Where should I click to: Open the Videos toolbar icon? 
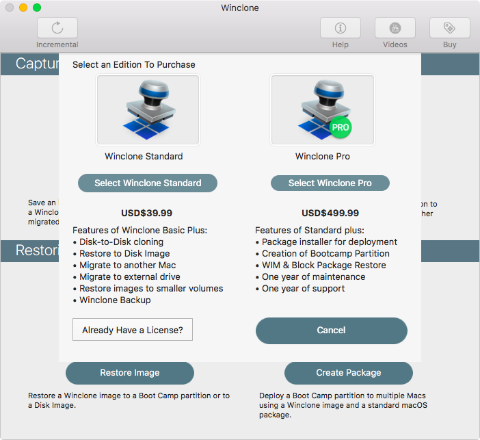(x=395, y=28)
